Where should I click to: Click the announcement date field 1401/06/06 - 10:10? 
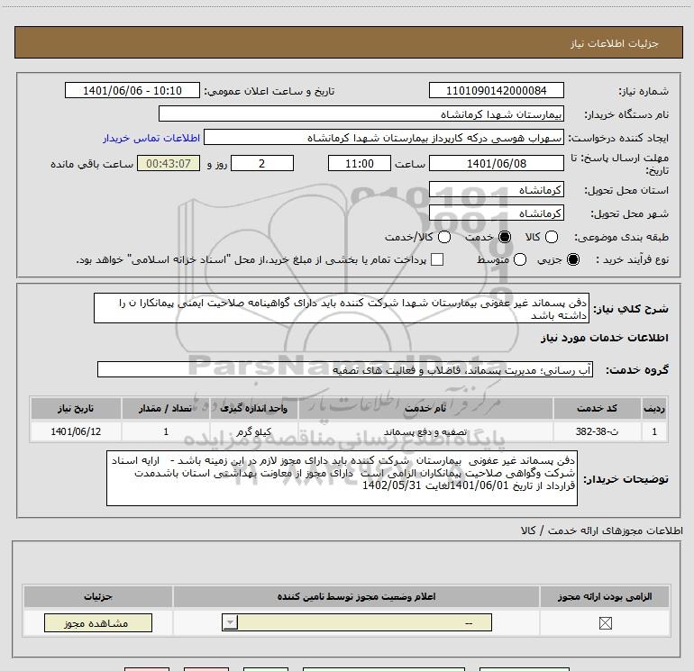click(x=132, y=90)
